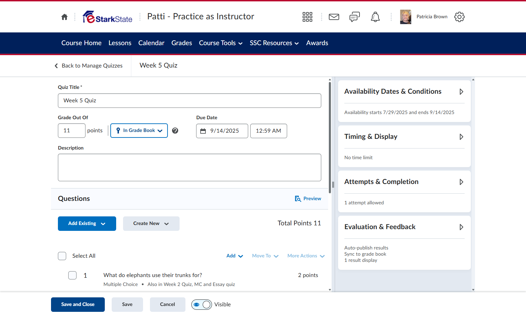Screen dimensions: 526x317
Task: Click the calendar icon in Due Date
Action: coord(203,131)
